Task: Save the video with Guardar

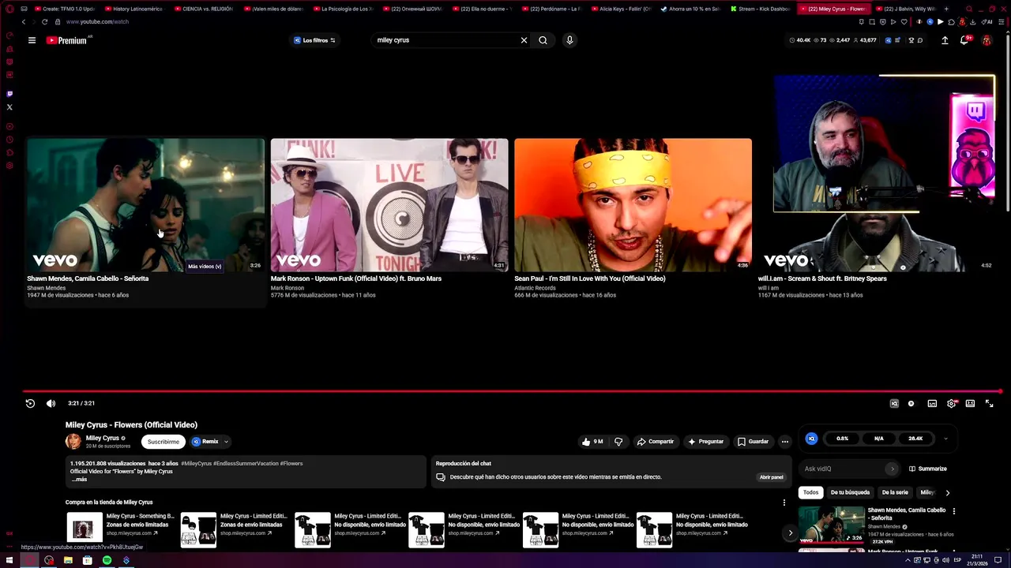Action: coord(753,442)
